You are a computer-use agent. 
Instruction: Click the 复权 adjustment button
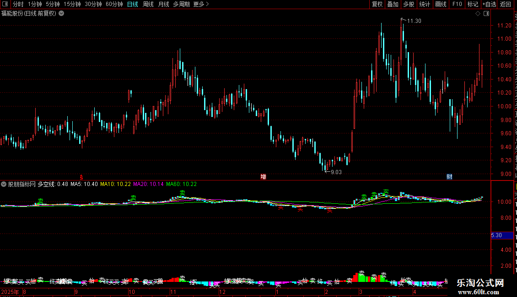coord(377,4)
